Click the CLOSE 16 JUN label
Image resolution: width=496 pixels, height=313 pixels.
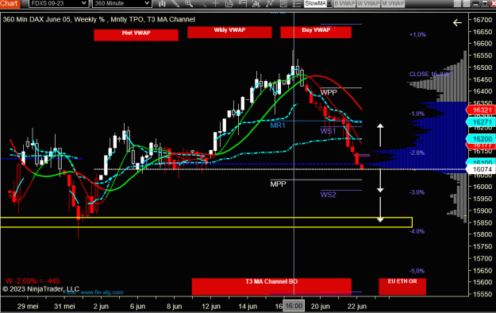(x=429, y=74)
